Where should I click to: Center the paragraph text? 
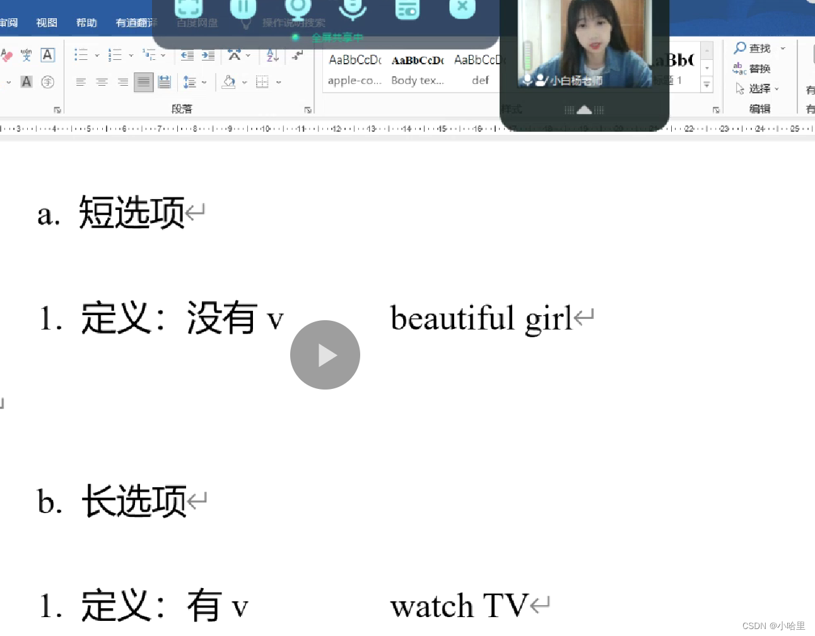(x=102, y=82)
